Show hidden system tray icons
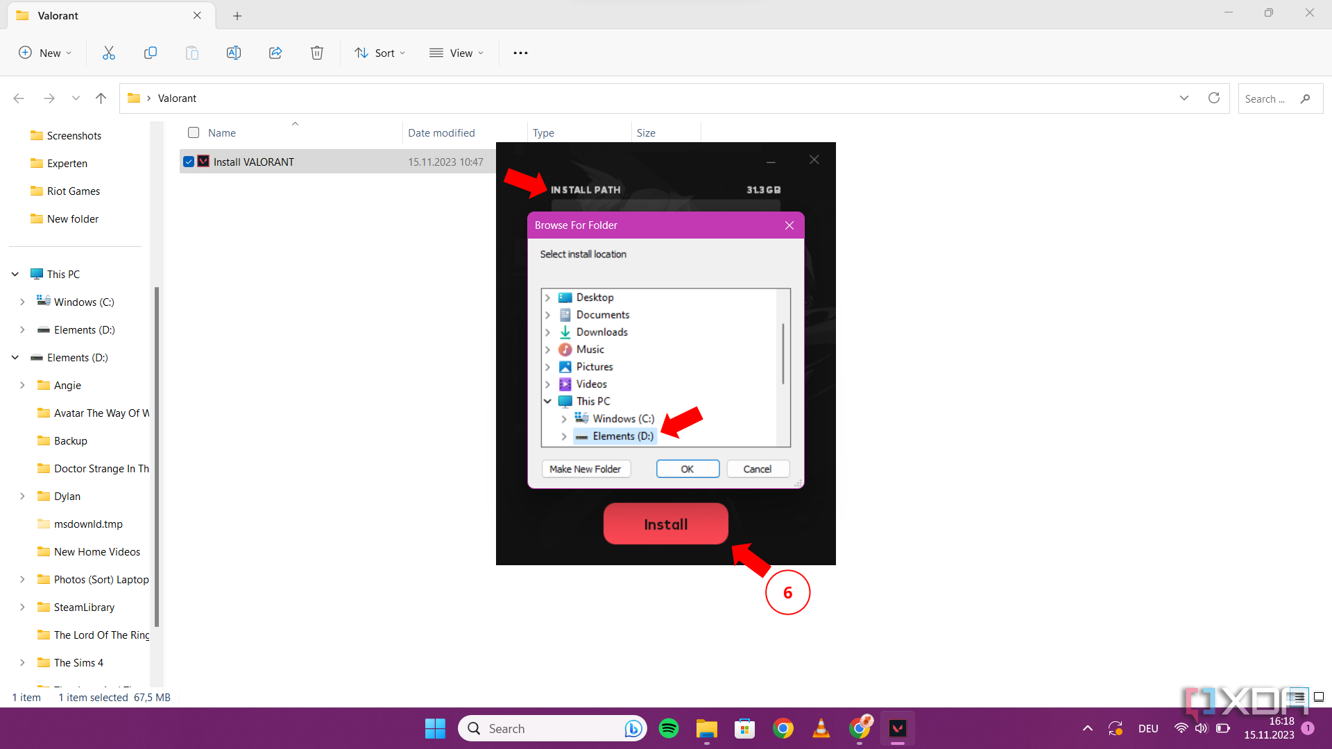 click(1088, 728)
